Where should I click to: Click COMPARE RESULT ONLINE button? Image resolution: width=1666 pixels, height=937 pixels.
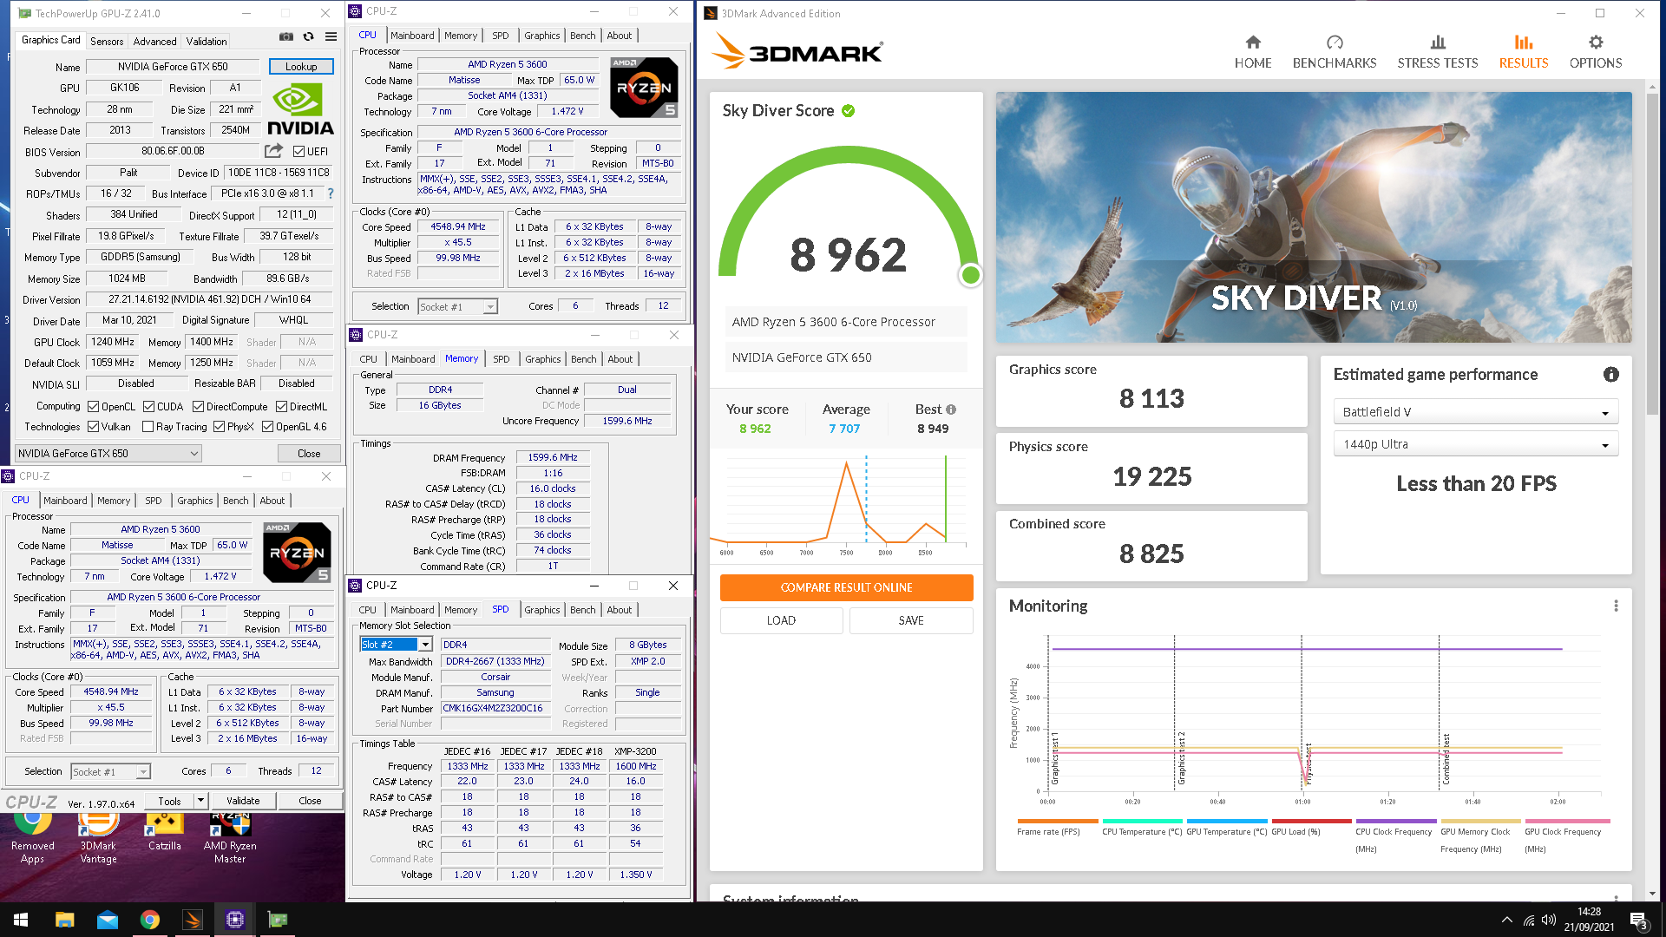(x=846, y=587)
